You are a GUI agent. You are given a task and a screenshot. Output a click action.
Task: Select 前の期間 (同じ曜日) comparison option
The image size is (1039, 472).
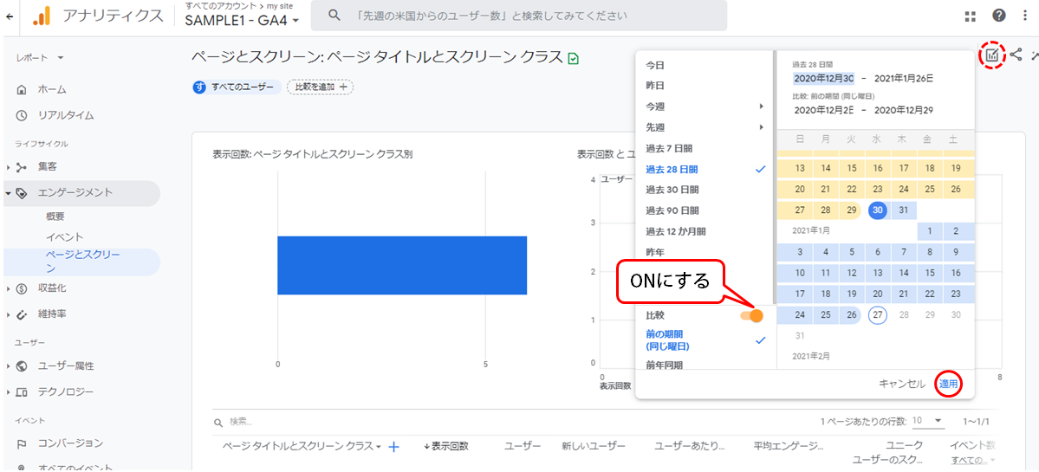[705, 339]
